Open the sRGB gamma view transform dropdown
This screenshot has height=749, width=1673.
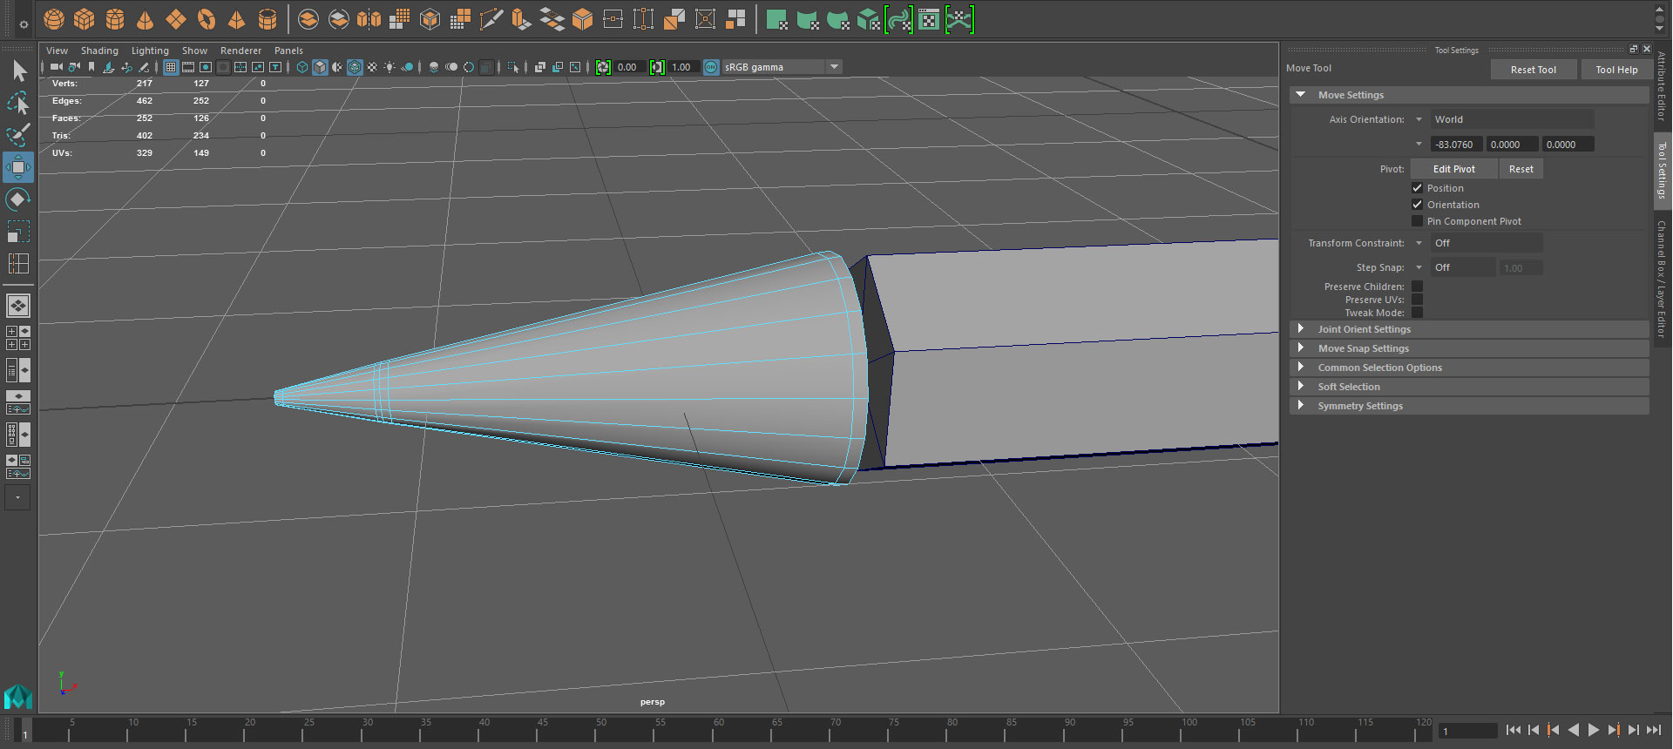pos(834,67)
